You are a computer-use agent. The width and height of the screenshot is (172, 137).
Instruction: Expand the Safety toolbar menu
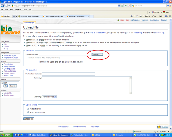coord(155,16)
